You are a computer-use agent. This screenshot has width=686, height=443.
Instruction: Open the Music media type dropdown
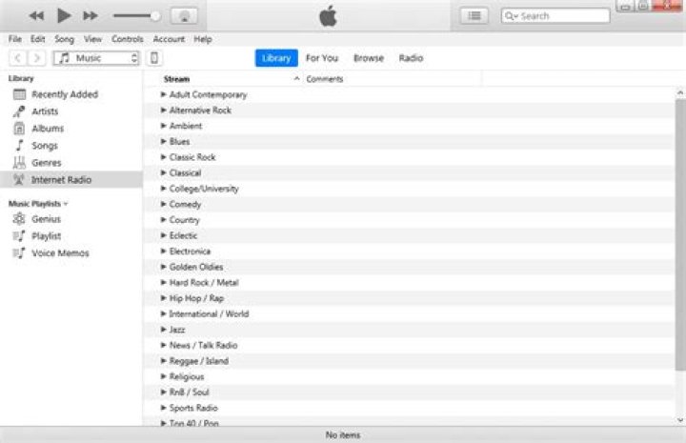pos(95,58)
